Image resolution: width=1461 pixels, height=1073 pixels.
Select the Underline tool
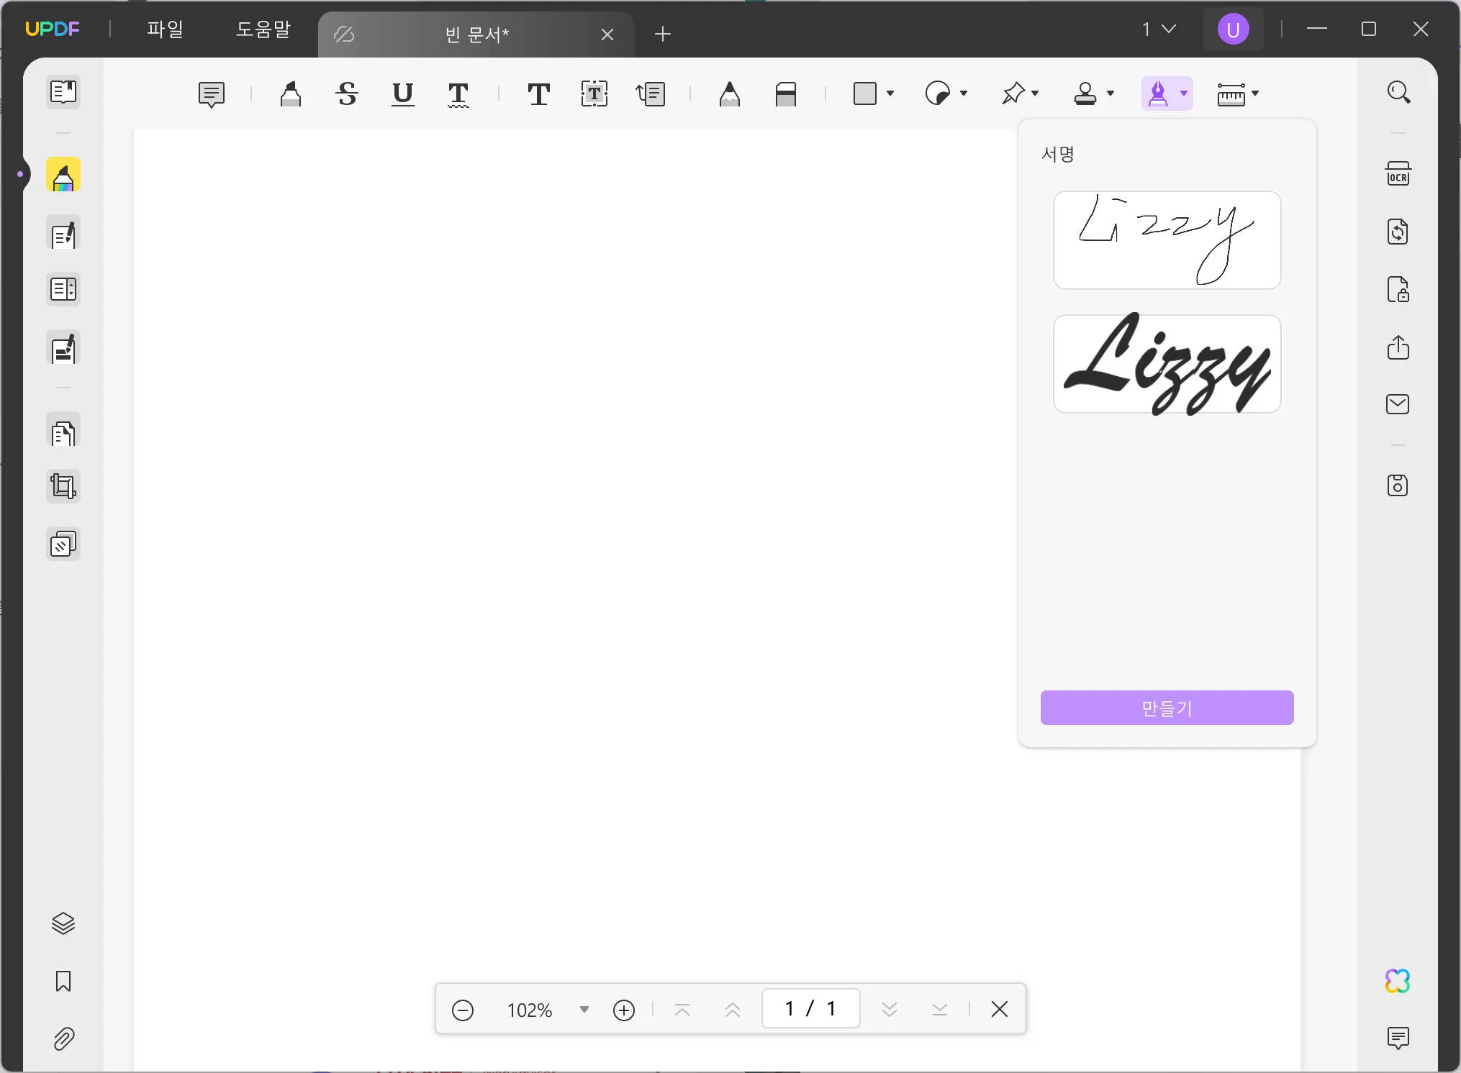pyautogui.click(x=403, y=94)
